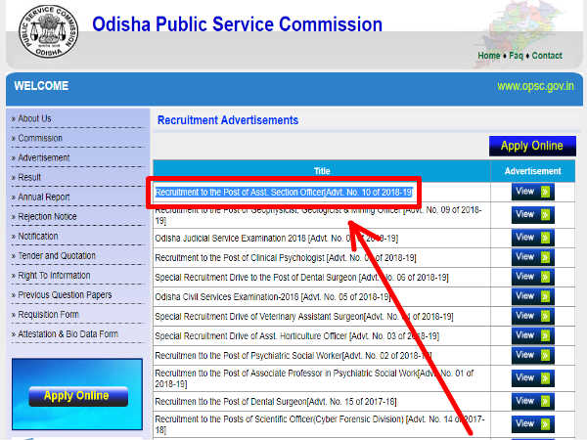Visit www.opsc.gov.in link in banner
The image size is (587, 440).
pyautogui.click(x=535, y=86)
